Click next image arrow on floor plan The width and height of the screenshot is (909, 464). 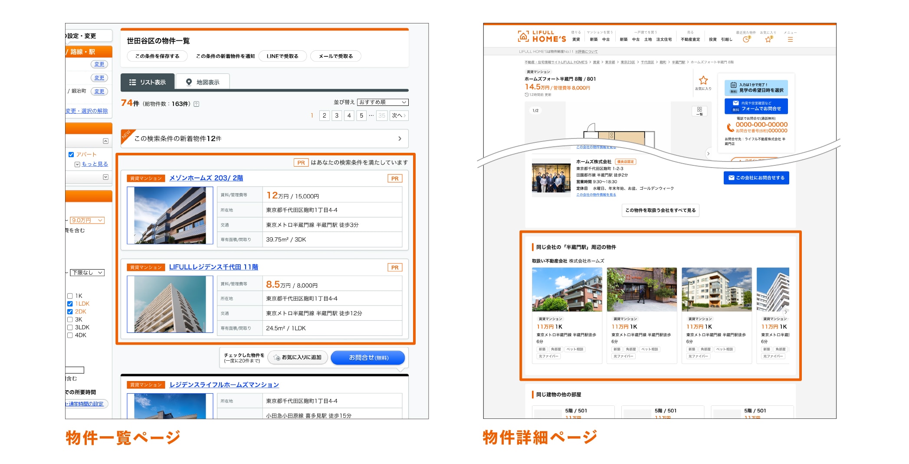(708, 154)
